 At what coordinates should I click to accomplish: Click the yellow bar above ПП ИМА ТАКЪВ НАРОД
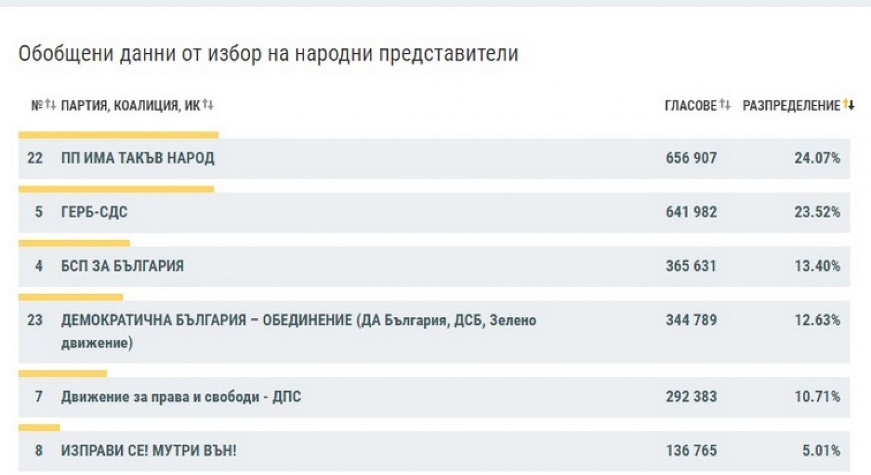(118, 135)
